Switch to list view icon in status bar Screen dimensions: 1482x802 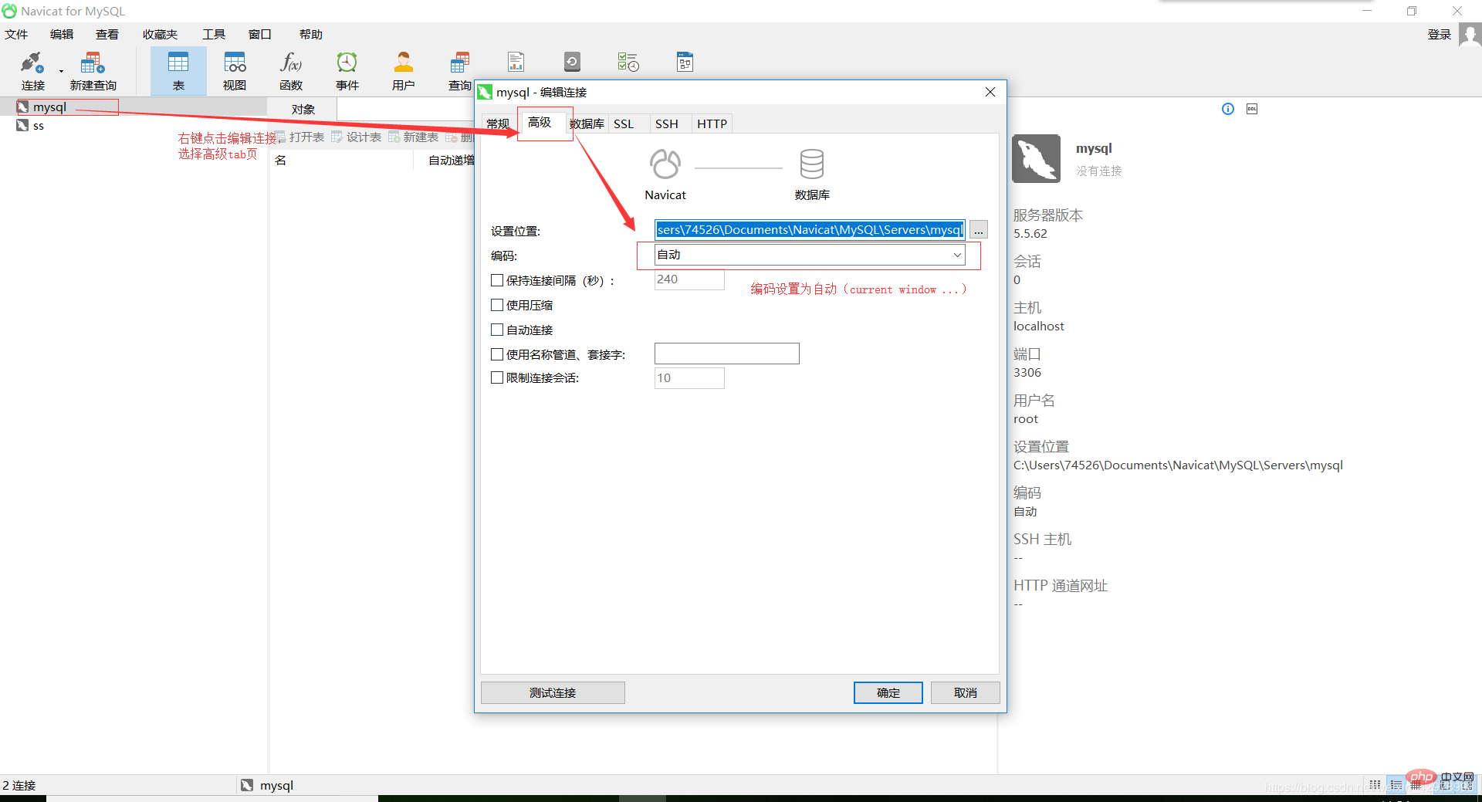[x=1396, y=785]
